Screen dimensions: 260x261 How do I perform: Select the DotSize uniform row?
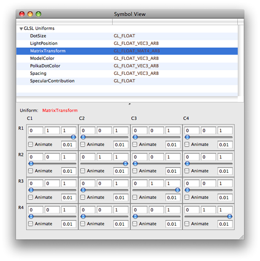click(x=127, y=36)
